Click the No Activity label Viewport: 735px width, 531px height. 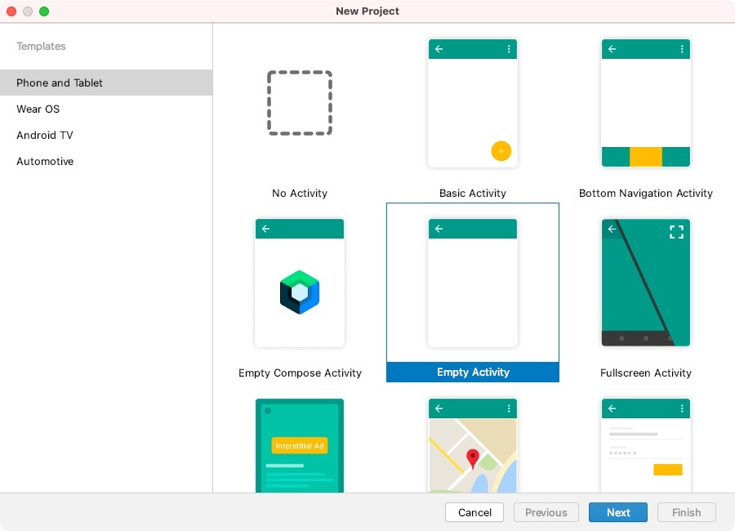point(300,194)
